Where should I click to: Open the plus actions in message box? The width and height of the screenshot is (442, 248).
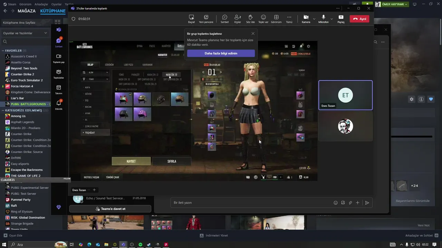[x=358, y=203]
